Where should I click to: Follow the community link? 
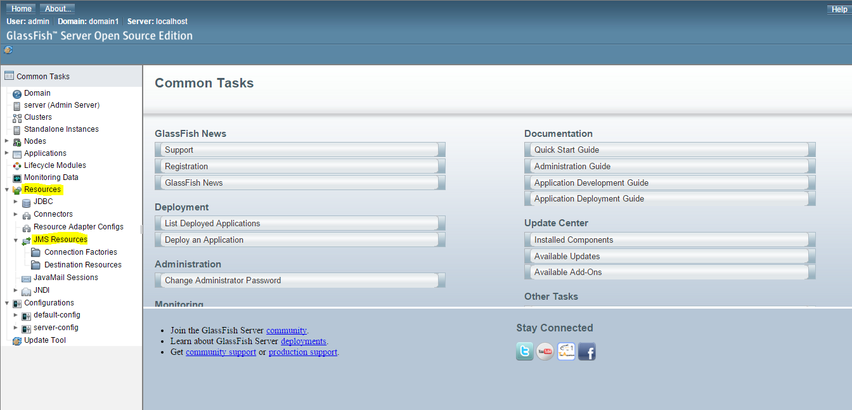click(x=287, y=330)
